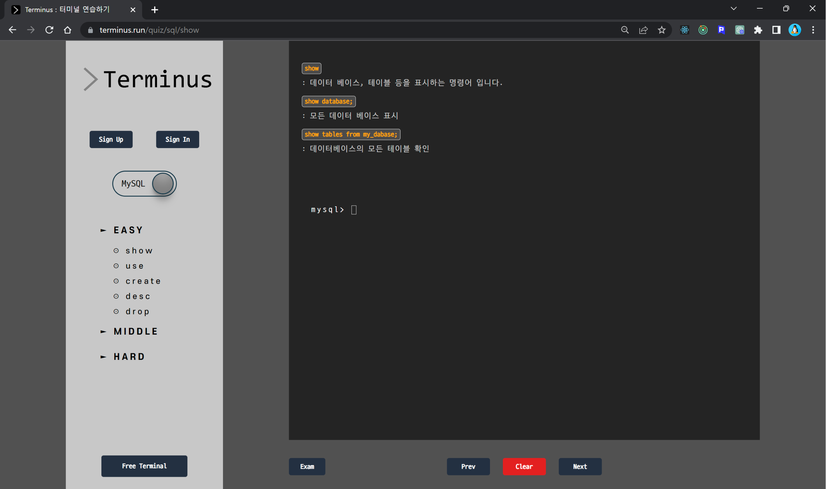826x489 pixels.
Task: Click the browser reload icon
Action: pyautogui.click(x=49, y=30)
